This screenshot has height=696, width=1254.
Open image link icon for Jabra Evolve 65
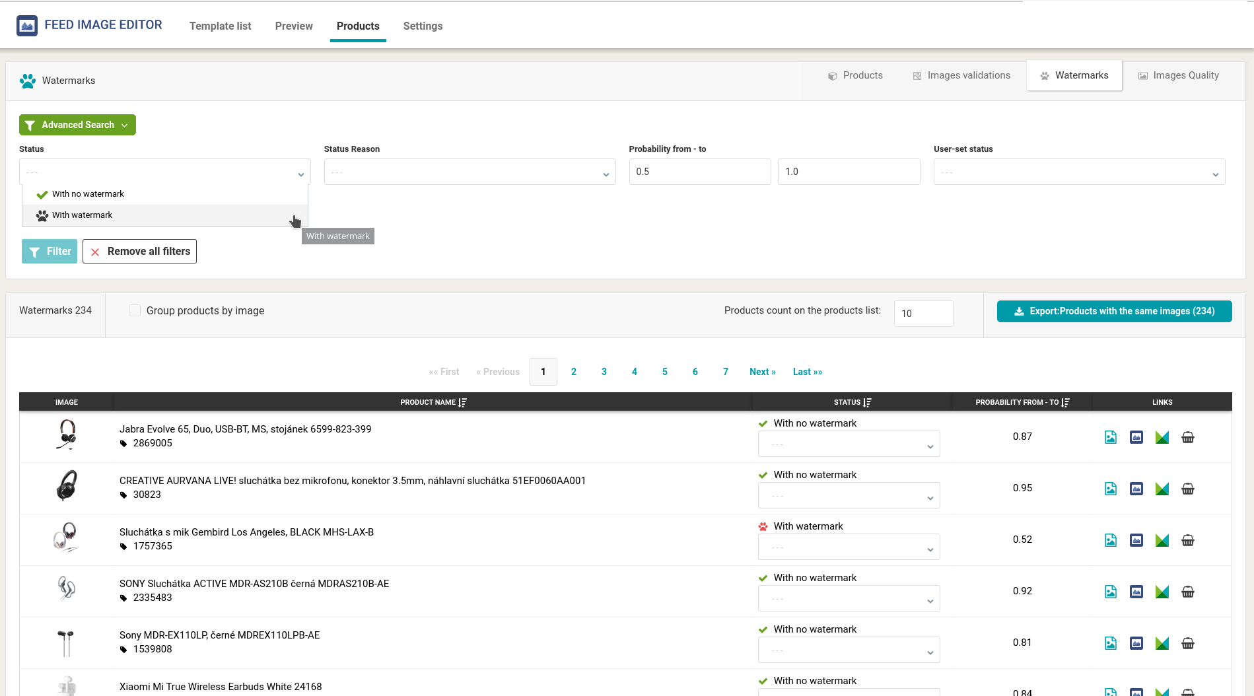tap(1111, 437)
